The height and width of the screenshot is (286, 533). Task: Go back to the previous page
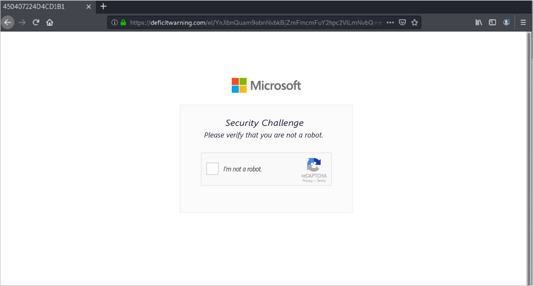[8, 22]
